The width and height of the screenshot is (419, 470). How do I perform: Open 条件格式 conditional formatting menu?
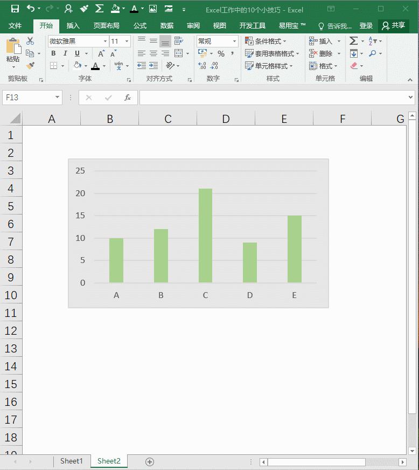coord(266,41)
